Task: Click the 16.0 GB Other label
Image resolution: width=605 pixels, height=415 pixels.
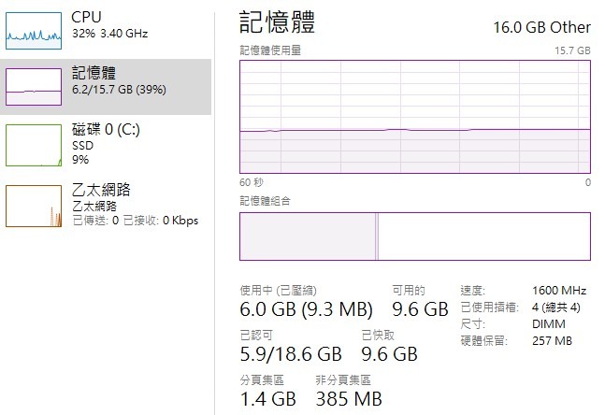Action: 541,26
